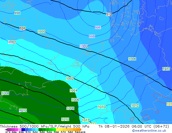Click the 512 height contour label
This screenshot has height=133, width=172.
point(109,14)
